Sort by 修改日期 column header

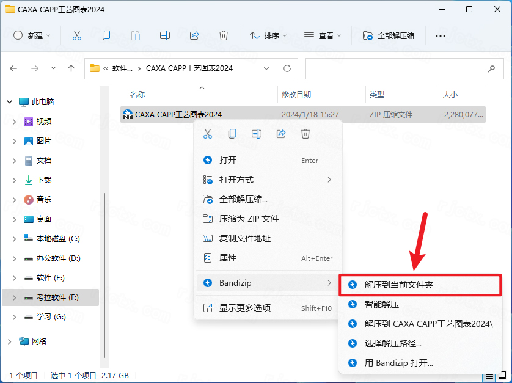(x=296, y=95)
